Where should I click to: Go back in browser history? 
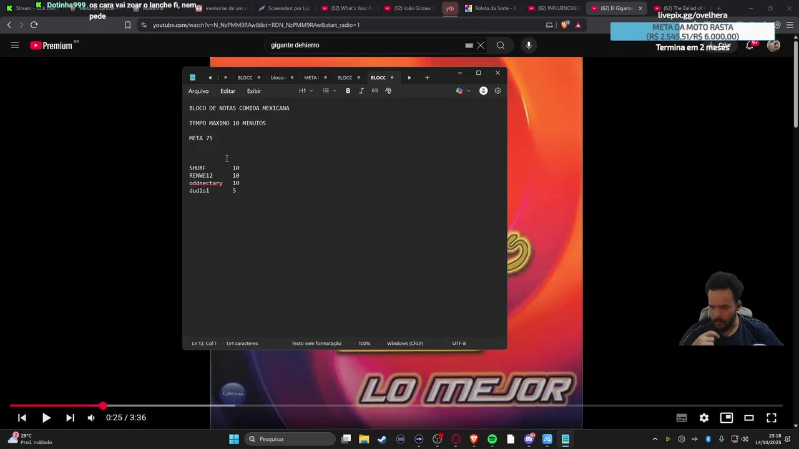[x=9, y=25]
